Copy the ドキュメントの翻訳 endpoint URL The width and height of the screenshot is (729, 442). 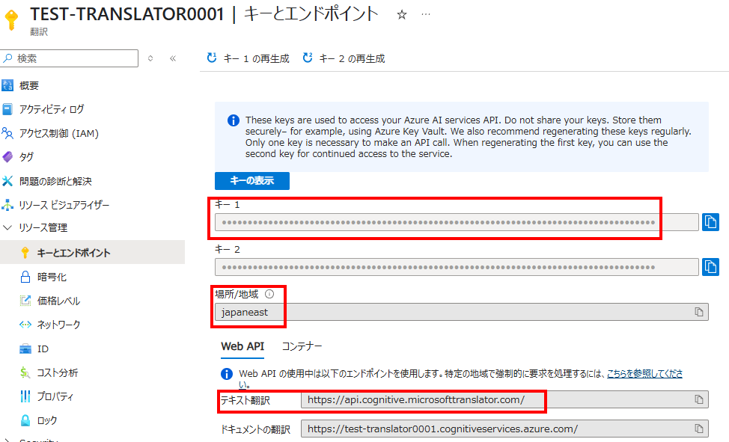point(699,429)
